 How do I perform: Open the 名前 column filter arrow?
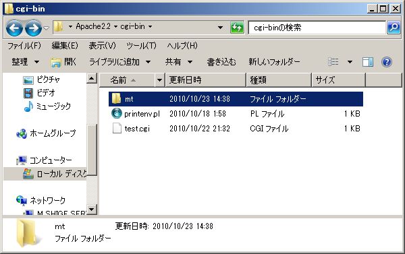click(x=159, y=80)
